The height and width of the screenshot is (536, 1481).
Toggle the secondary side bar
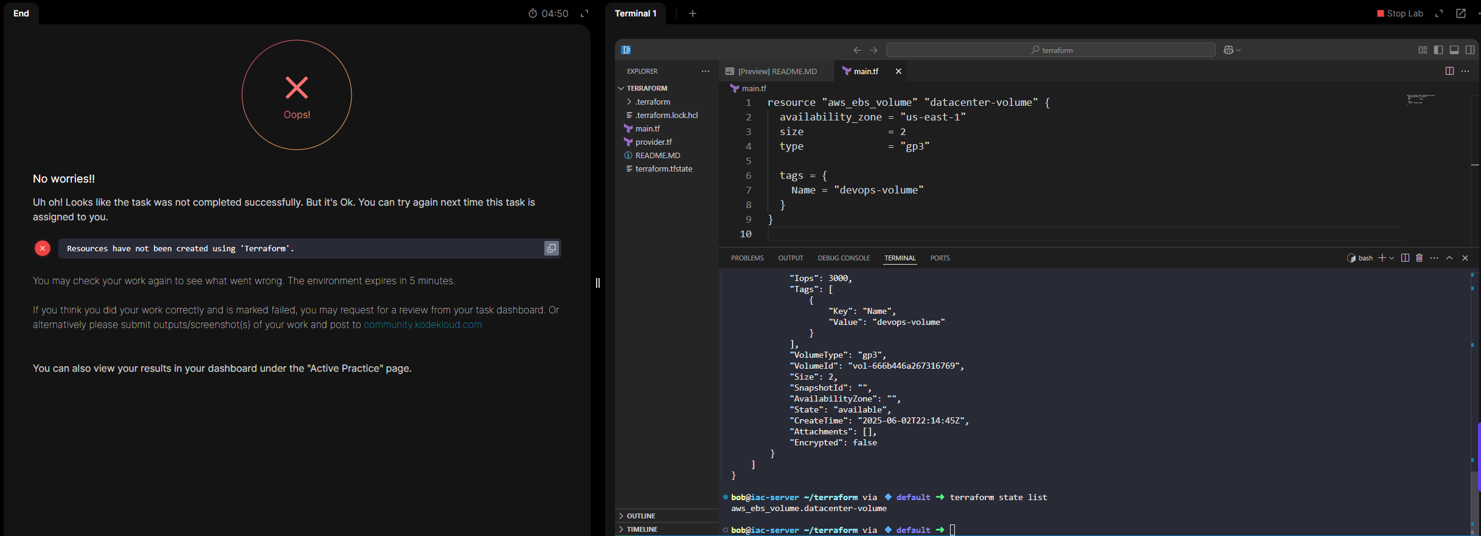pyautogui.click(x=1469, y=50)
